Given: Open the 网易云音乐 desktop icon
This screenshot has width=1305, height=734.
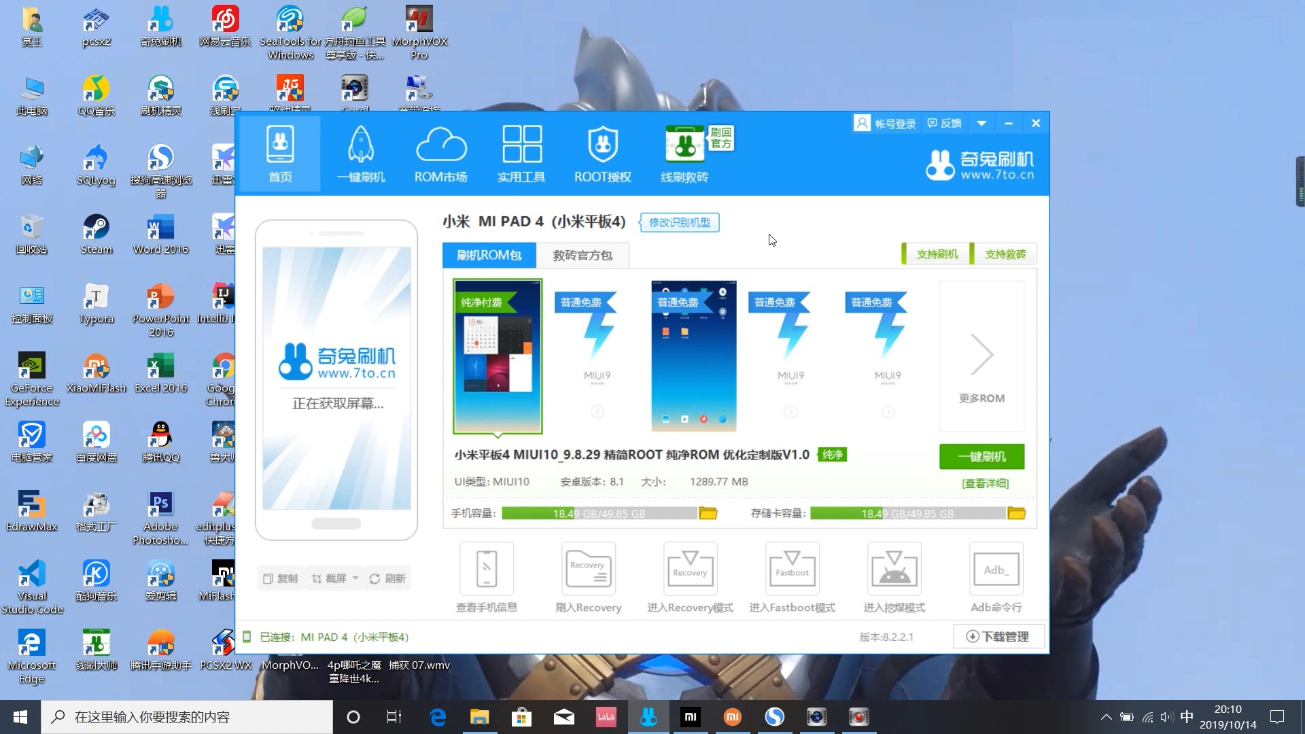Looking at the screenshot, I should click(225, 27).
